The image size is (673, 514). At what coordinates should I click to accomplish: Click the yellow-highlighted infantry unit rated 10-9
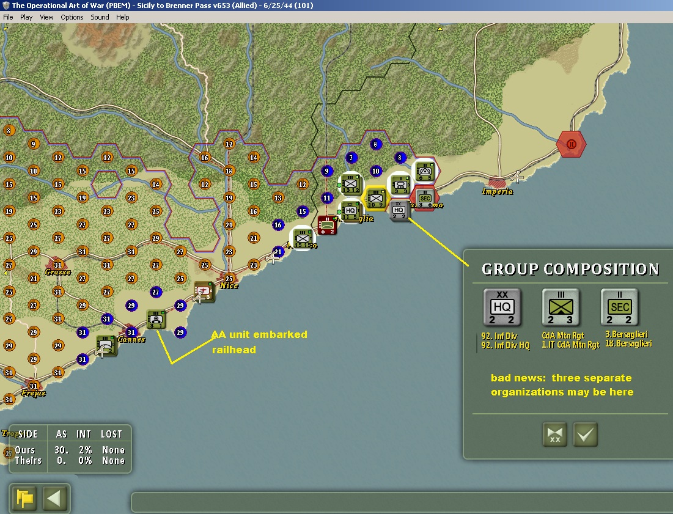click(x=375, y=198)
